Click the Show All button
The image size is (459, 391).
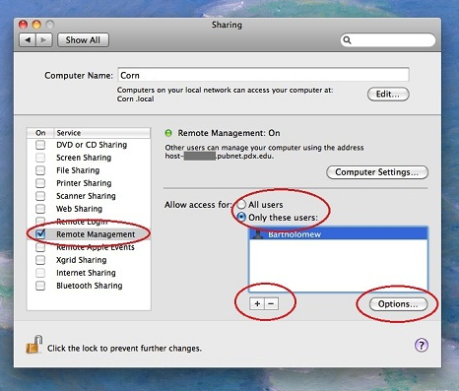(83, 40)
